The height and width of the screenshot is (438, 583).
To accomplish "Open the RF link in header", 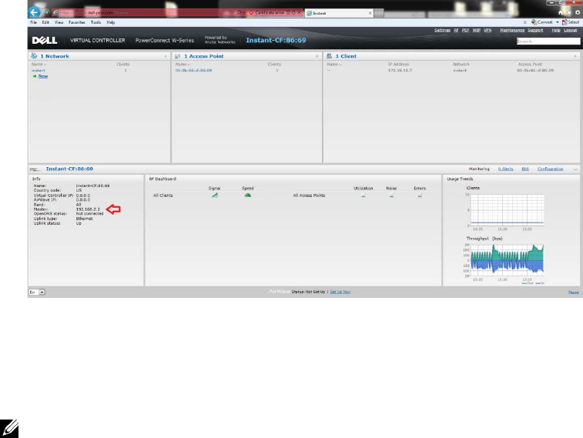I will (456, 30).
